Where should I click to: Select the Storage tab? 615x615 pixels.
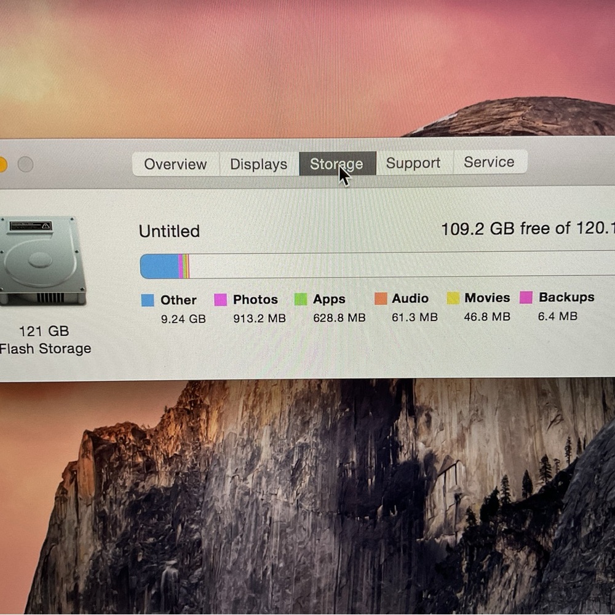pyautogui.click(x=337, y=164)
